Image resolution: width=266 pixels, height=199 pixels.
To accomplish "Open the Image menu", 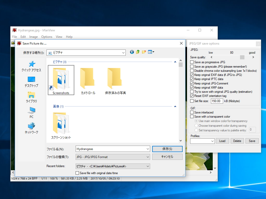I will (34, 37).
